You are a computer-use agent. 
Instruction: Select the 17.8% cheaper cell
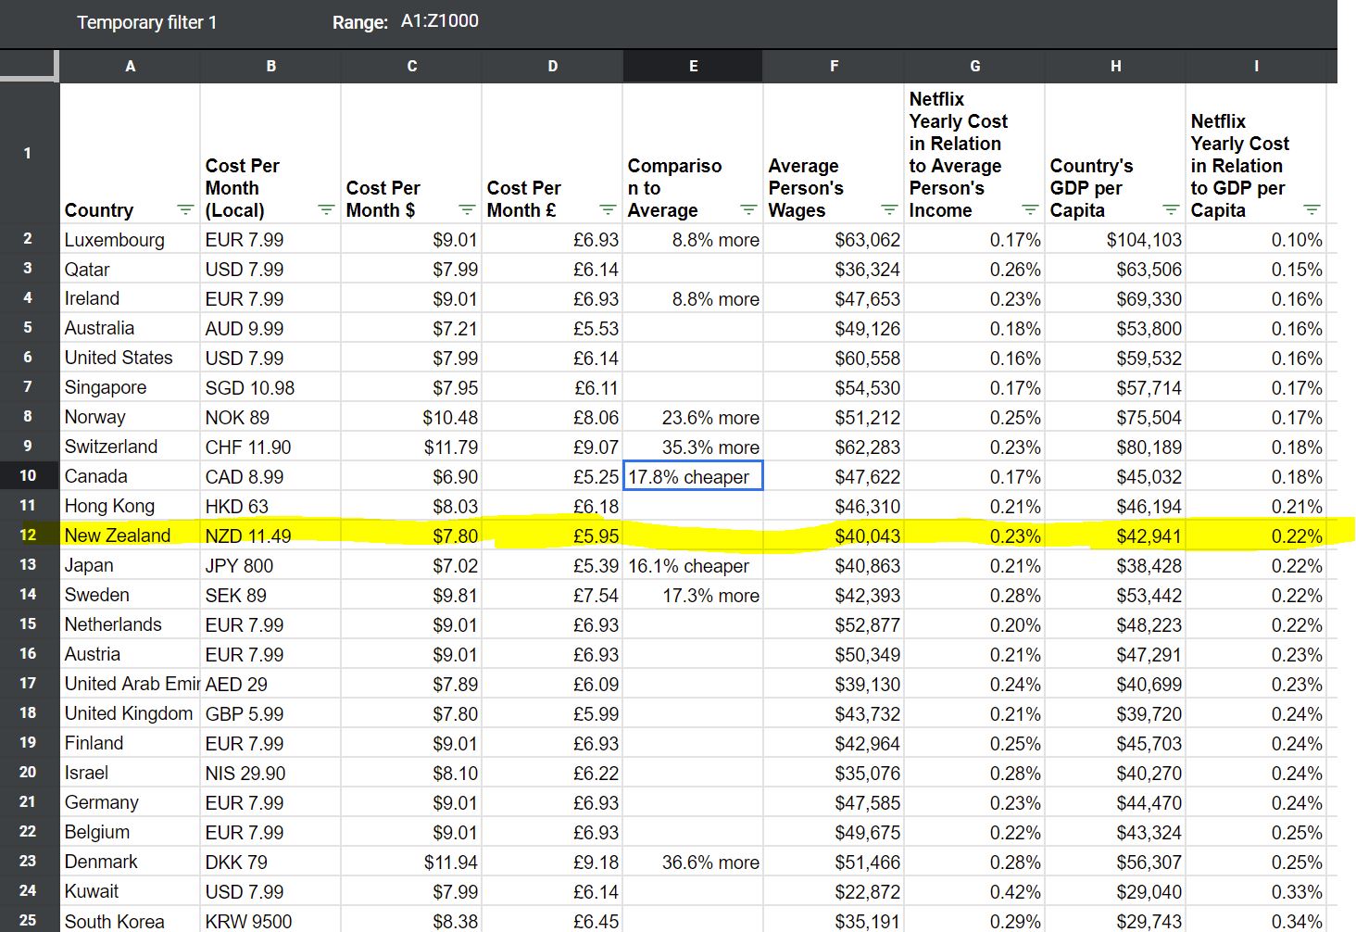[693, 477]
